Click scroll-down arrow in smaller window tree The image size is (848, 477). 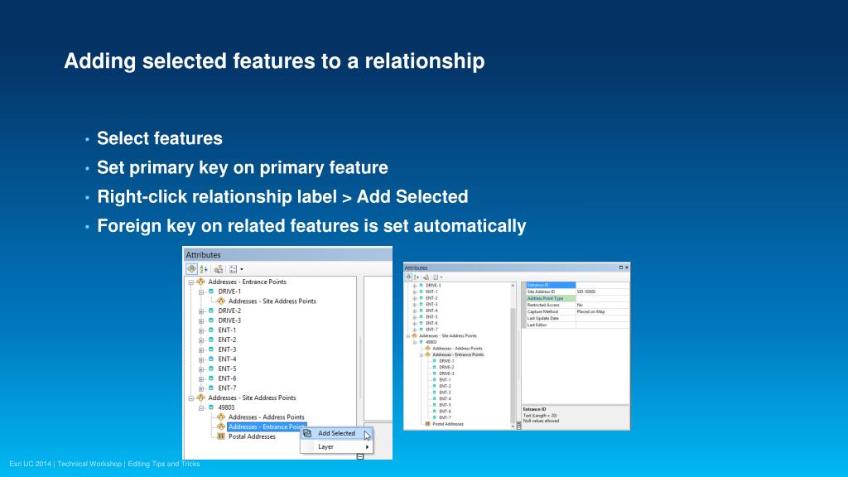513,426
